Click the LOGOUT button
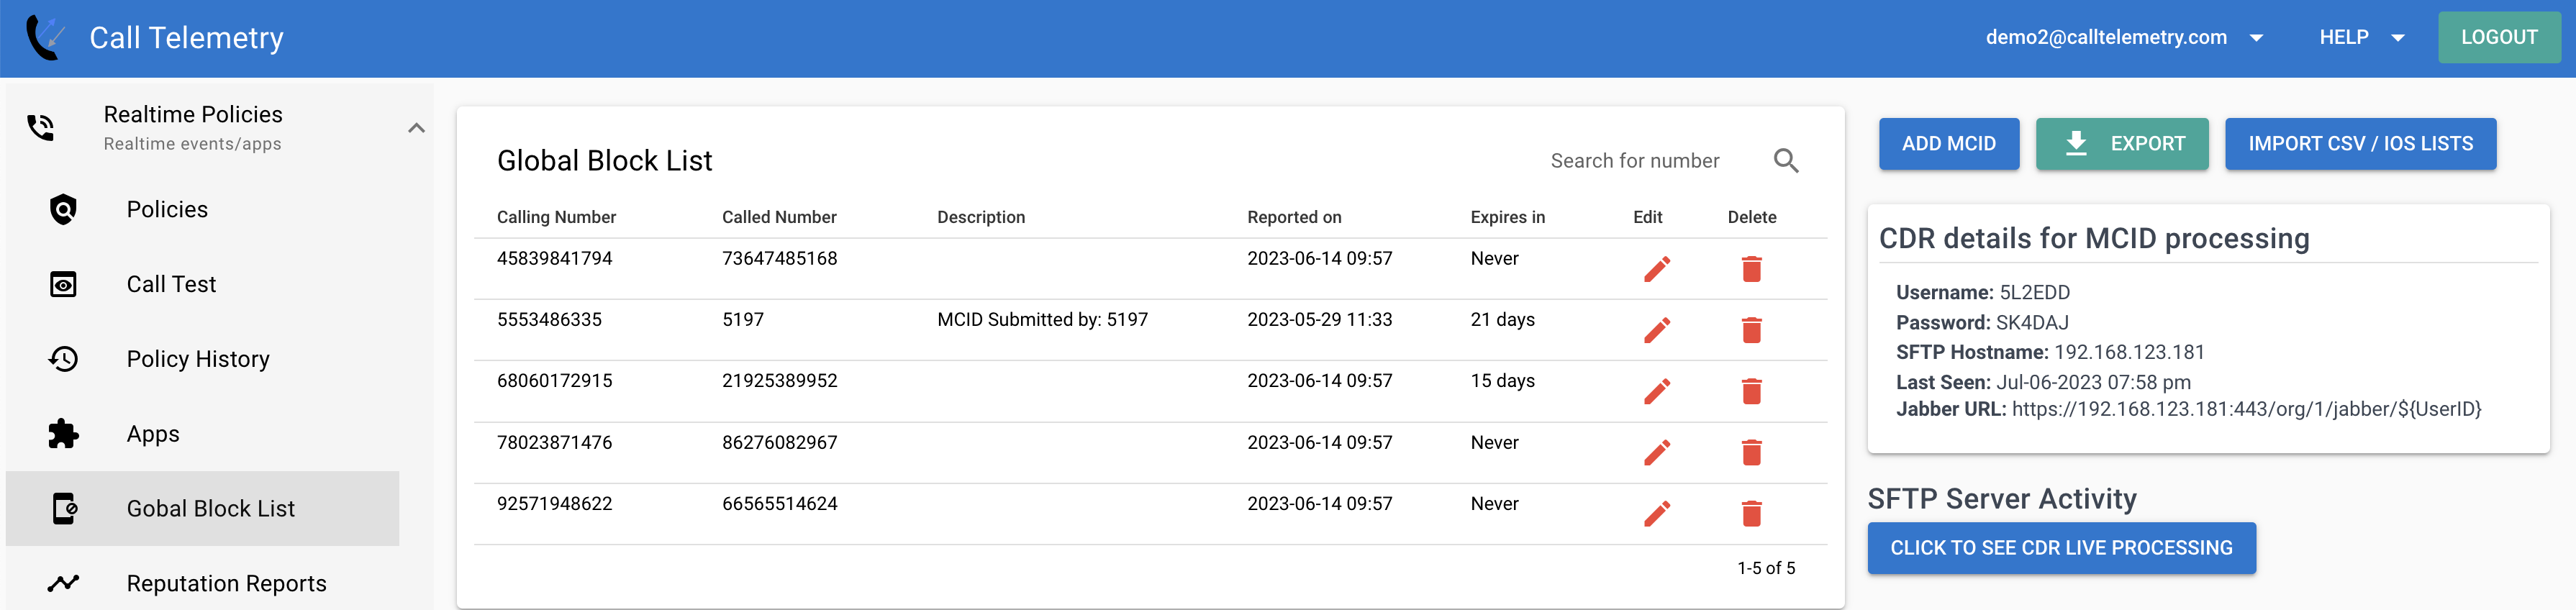This screenshot has width=2576, height=610. click(2499, 38)
